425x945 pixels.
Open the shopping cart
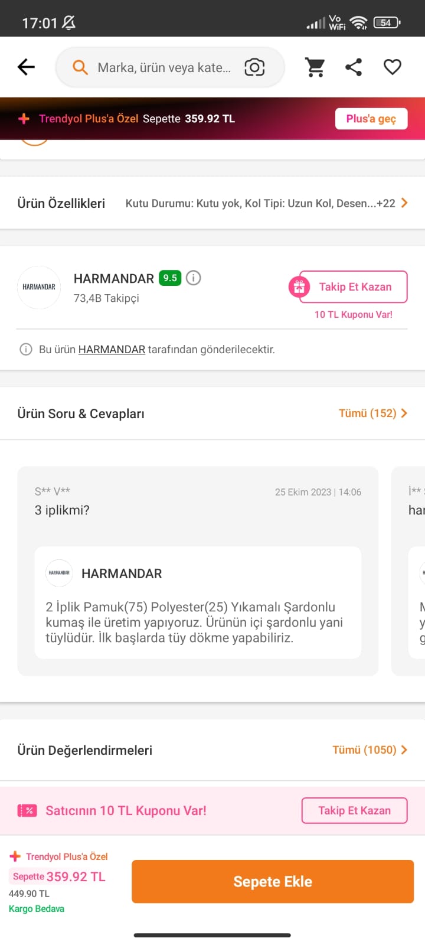coord(315,67)
